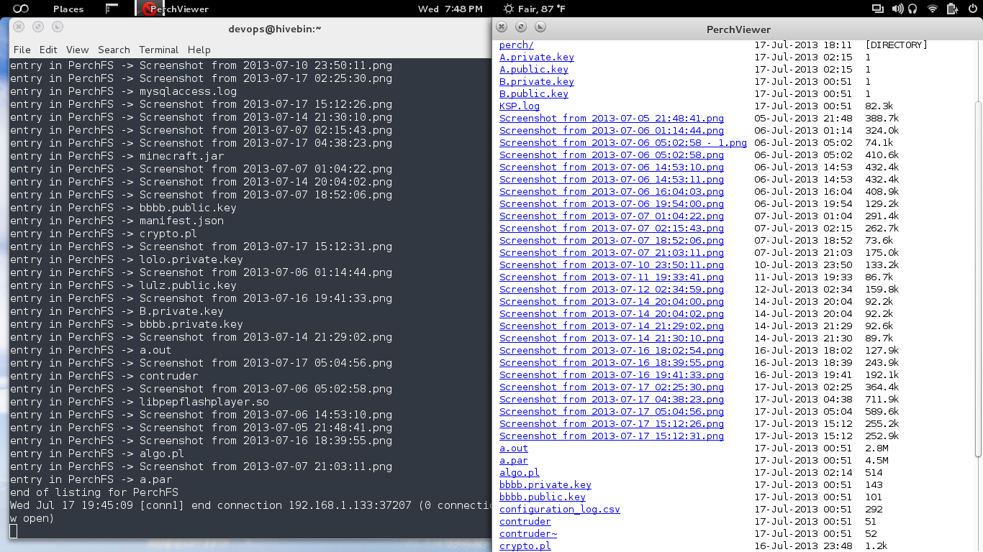
Task: Open the Places menu
Action: coord(68,9)
